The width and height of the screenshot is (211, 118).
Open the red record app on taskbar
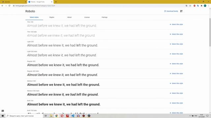[x=83, y=116]
